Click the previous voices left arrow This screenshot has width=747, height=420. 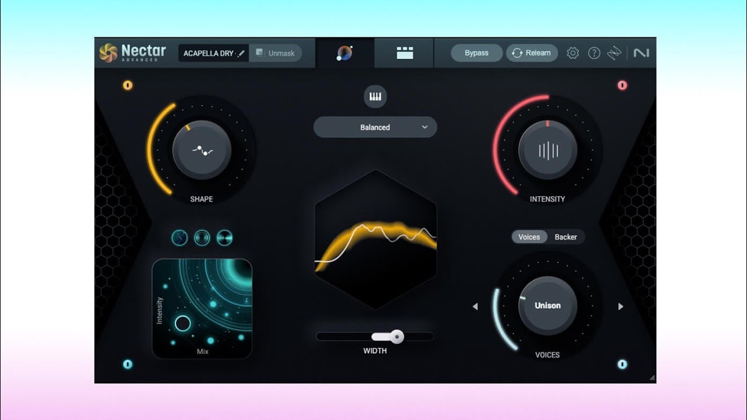(x=475, y=306)
